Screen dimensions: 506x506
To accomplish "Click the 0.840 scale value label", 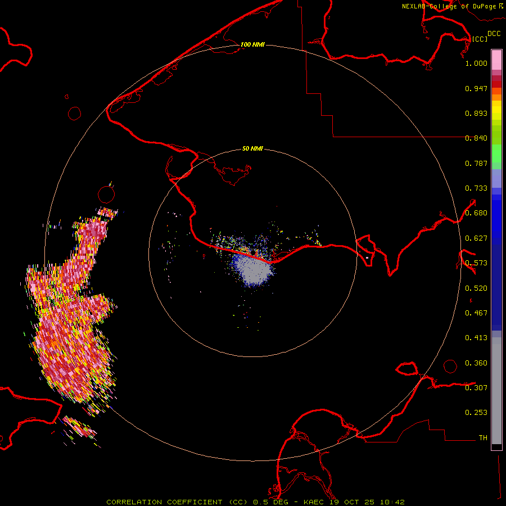I will [x=476, y=138].
